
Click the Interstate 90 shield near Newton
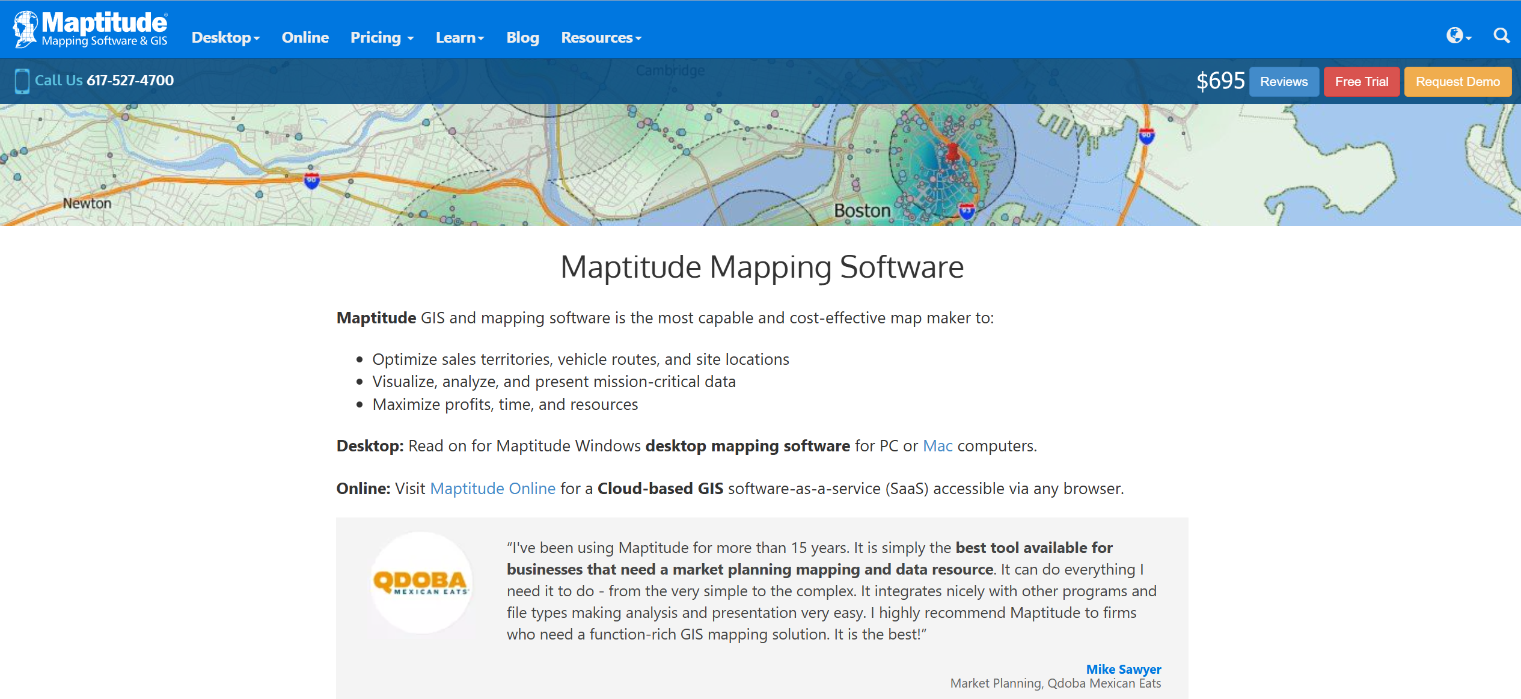[311, 180]
